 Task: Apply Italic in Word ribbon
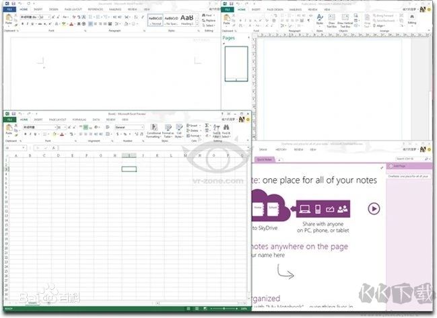coord(28,24)
